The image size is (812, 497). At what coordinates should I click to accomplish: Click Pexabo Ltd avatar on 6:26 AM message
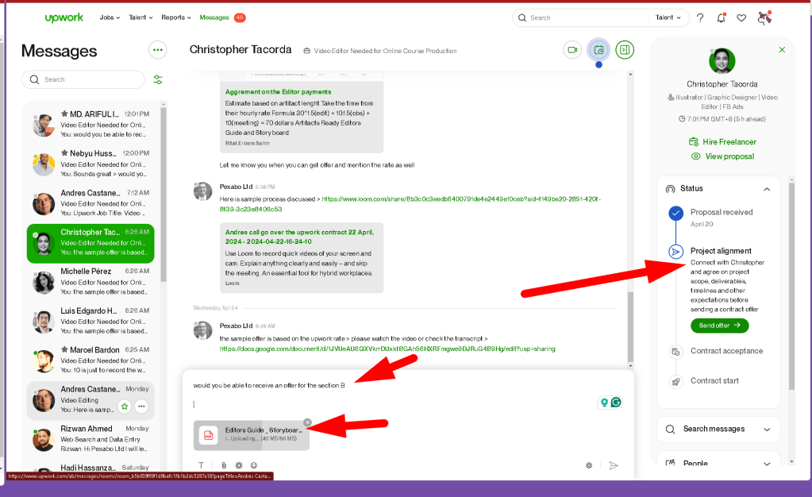(x=202, y=330)
